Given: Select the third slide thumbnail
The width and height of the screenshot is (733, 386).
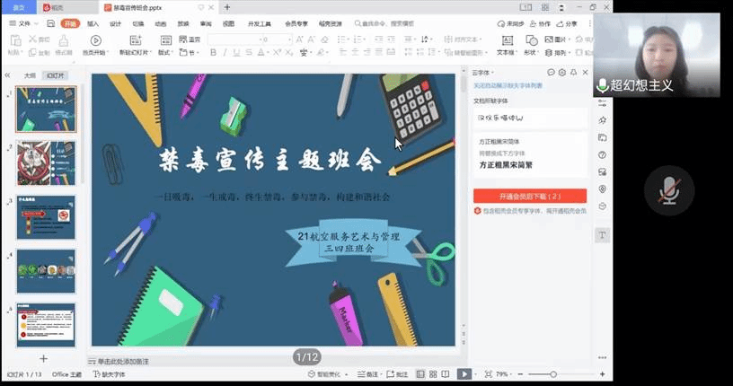Looking at the screenshot, I should 46,217.
